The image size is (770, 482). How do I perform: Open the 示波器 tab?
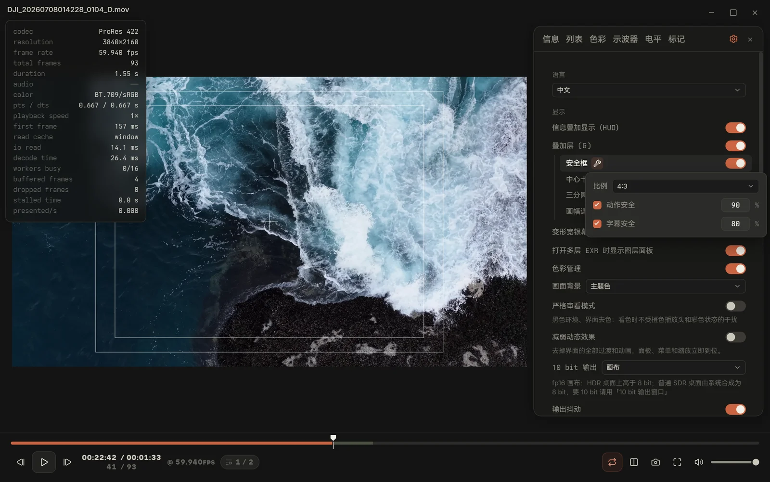tap(625, 39)
